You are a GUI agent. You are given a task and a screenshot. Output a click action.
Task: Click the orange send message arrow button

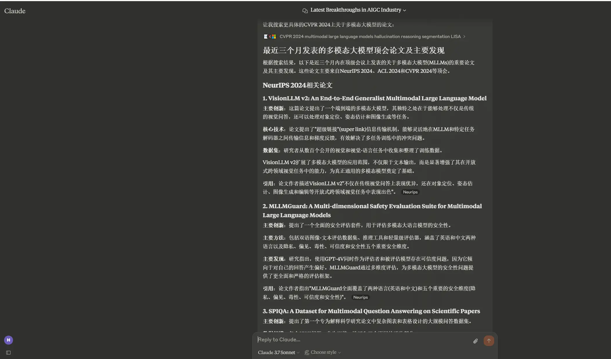[x=489, y=341]
